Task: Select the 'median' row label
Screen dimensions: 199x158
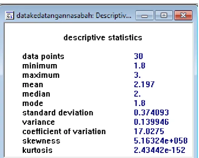Action: tap(36, 94)
